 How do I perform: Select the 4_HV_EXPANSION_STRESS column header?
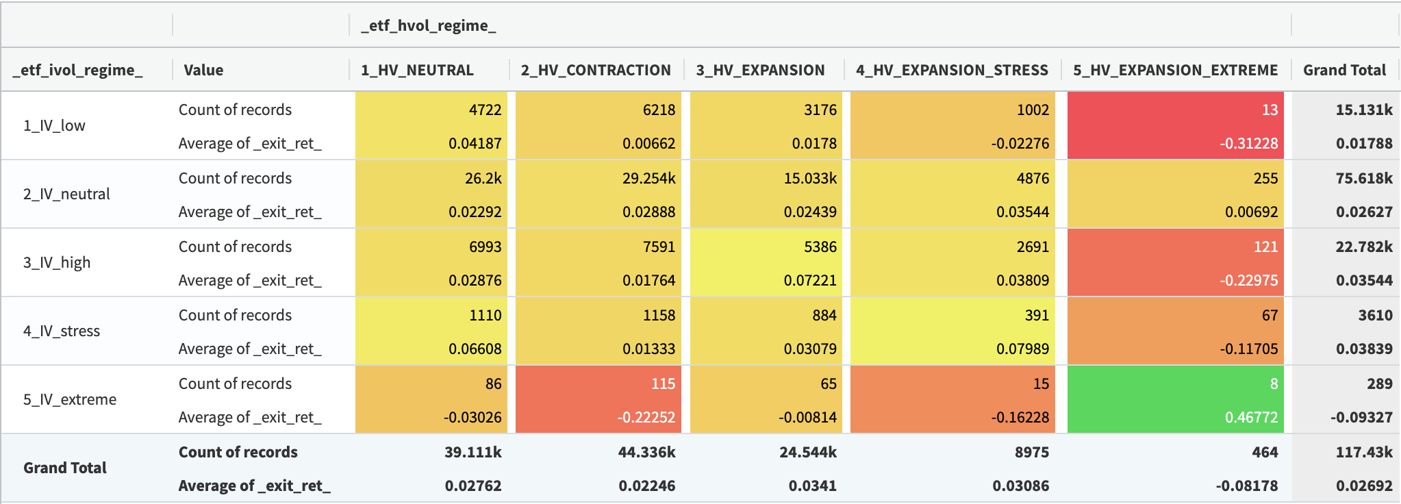tap(952, 70)
